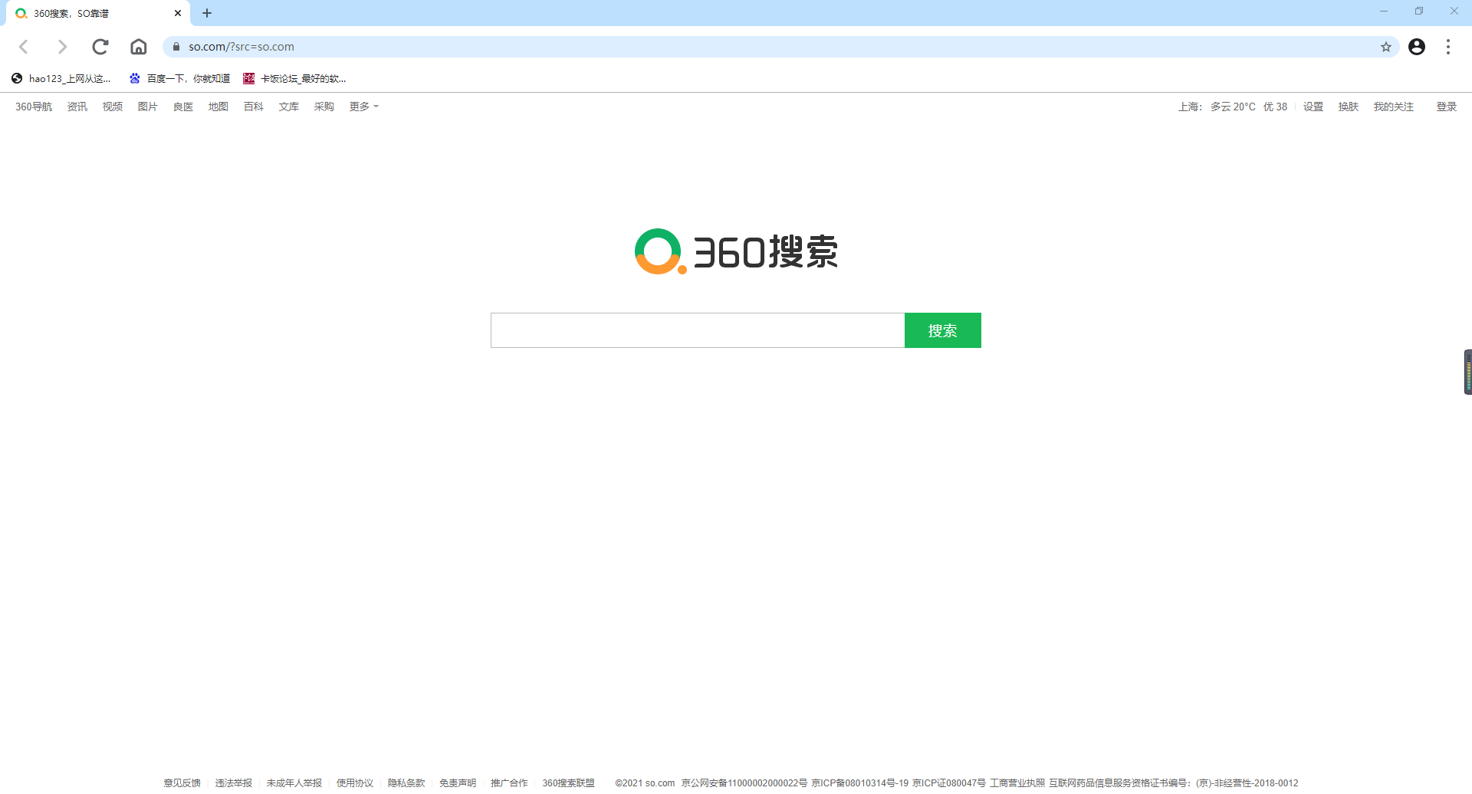Screen dimensions: 1472x794
Task: Open the 良医 section
Action: tap(183, 107)
